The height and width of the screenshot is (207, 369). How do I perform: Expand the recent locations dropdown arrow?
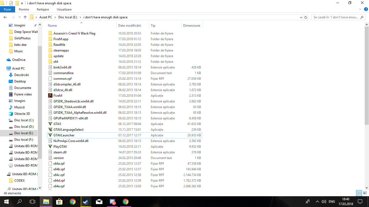click(19, 17)
